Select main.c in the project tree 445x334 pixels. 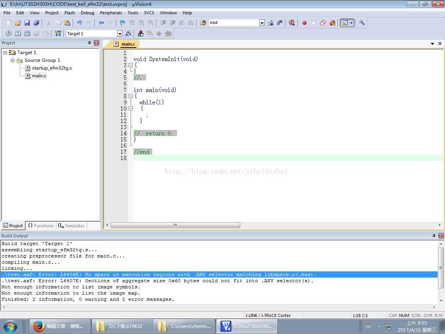(x=39, y=76)
